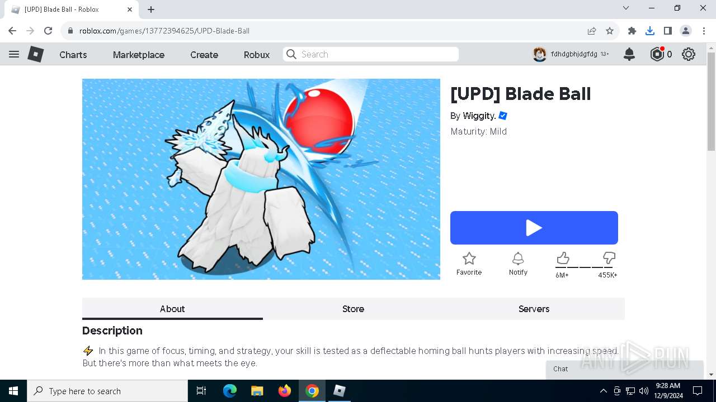Open Roblox app in taskbar

tap(340, 391)
